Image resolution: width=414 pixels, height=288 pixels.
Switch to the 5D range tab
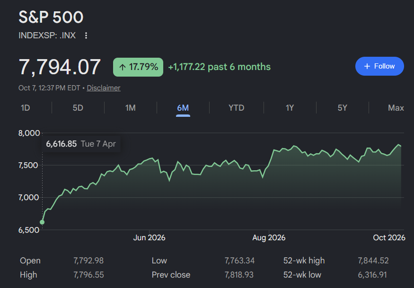pyautogui.click(x=78, y=108)
